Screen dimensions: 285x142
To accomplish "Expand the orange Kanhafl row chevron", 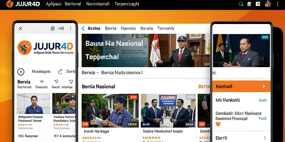I will pos(264,87).
